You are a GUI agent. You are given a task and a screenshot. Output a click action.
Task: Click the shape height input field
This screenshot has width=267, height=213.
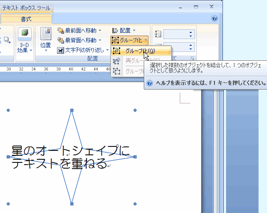[176, 34]
